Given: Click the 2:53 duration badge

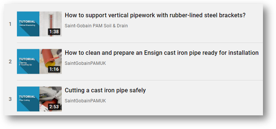Looking at the screenshot, I should (x=54, y=107).
